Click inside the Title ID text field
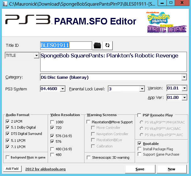The width and height of the screenshot is (191, 176). pos(66,45)
